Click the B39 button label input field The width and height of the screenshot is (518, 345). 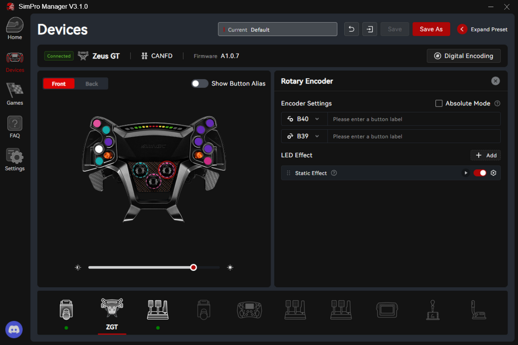pyautogui.click(x=414, y=136)
